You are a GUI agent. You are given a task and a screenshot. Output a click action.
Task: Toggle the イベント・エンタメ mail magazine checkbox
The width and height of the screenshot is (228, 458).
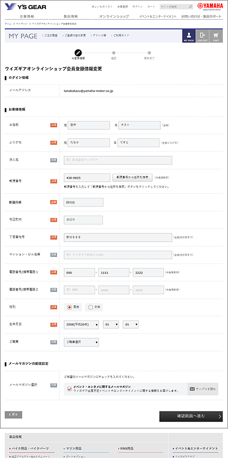tap(69, 389)
